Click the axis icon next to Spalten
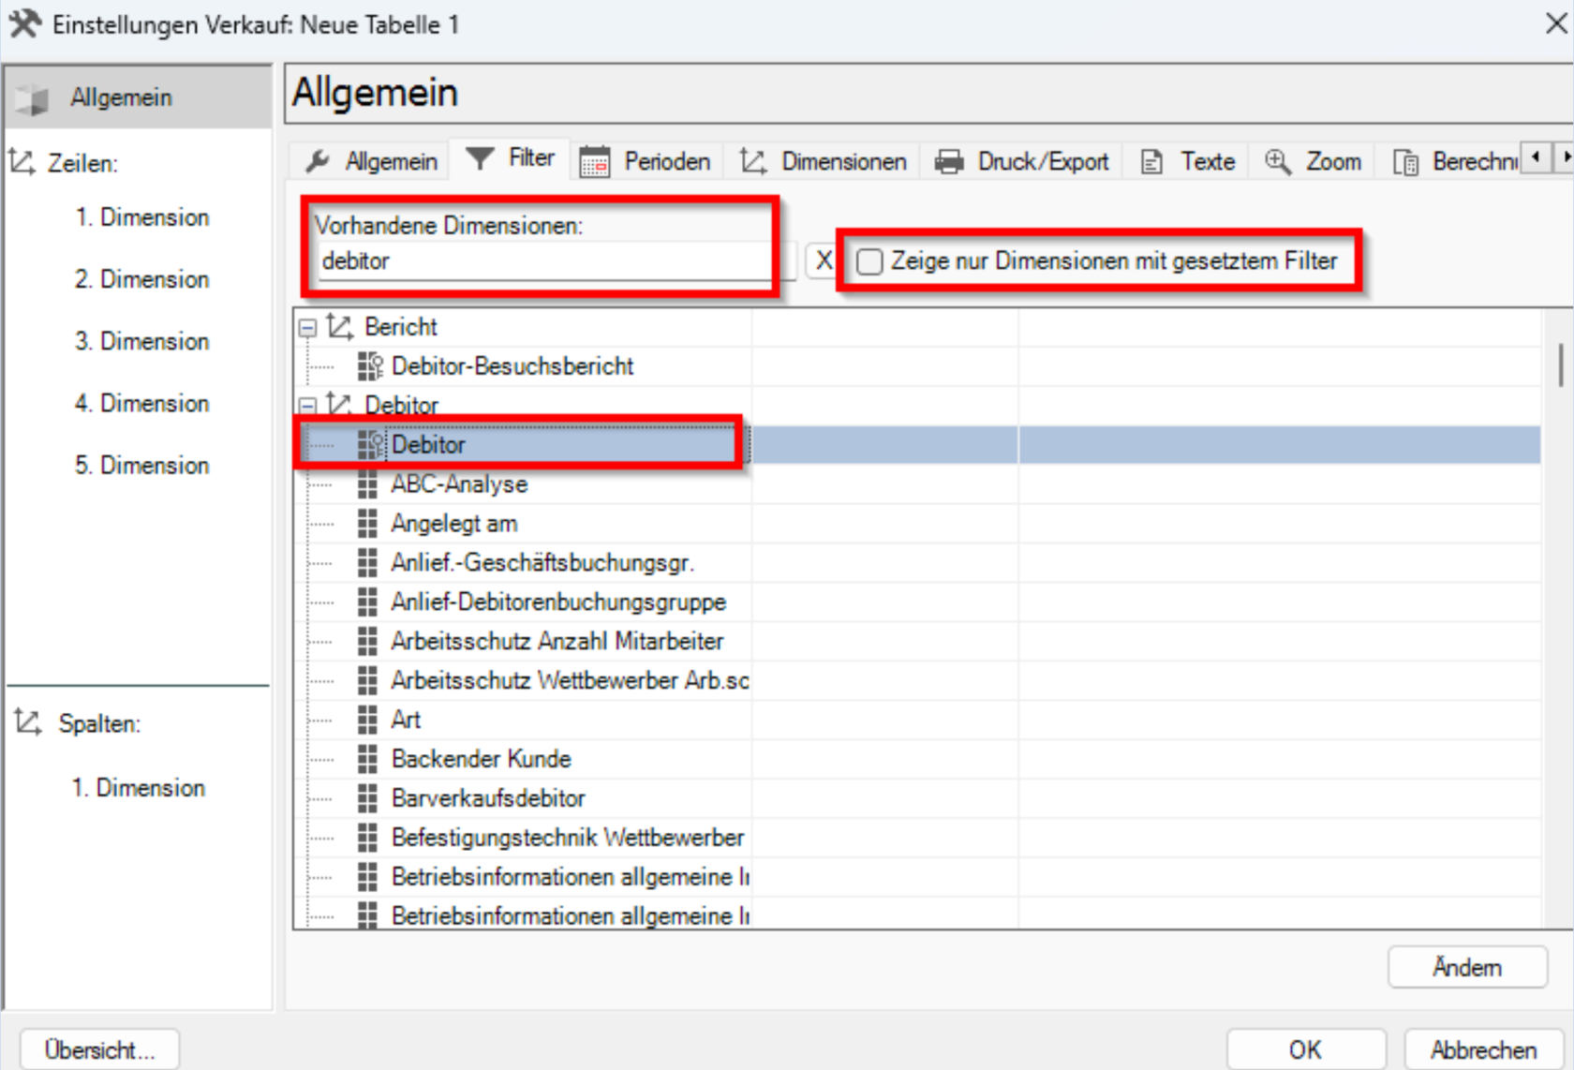The image size is (1574, 1070). pyautogui.click(x=28, y=722)
